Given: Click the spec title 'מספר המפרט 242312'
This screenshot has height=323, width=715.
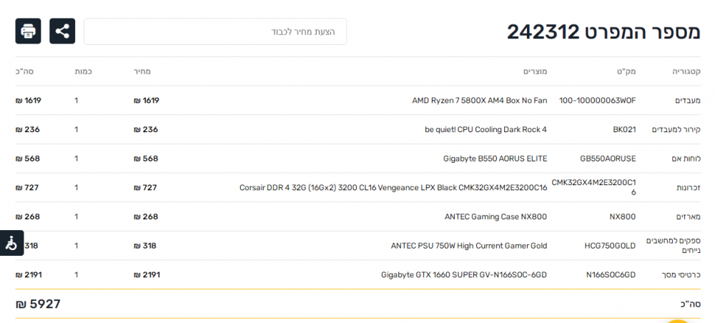Looking at the screenshot, I should tap(603, 32).
